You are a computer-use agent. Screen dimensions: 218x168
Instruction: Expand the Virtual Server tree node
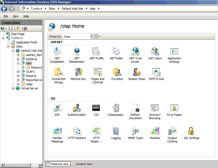tap(13, 88)
